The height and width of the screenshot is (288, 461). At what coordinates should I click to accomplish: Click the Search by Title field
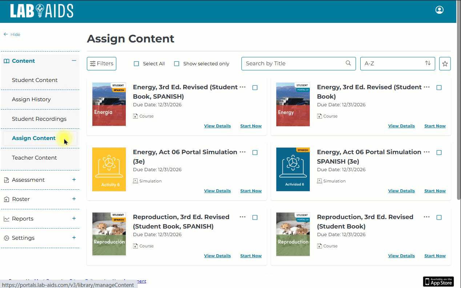tap(298, 63)
